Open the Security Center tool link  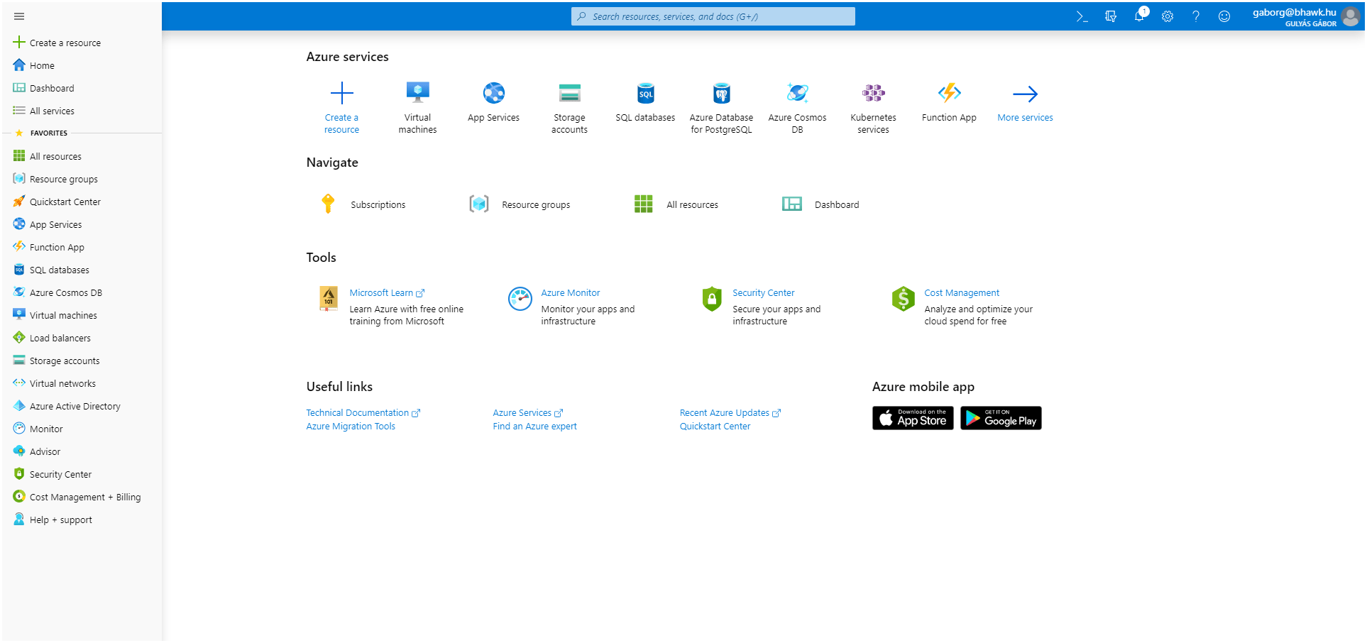764,293
